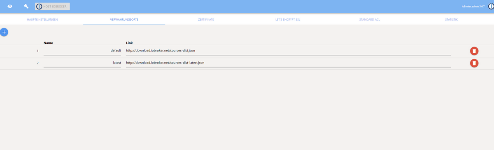
Task: Click the iobroker.admin version text
Action: (x=473, y=7)
